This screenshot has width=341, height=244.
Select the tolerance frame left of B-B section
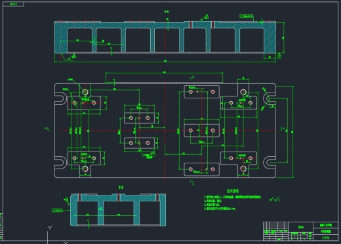pyautogui.click(x=57, y=211)
